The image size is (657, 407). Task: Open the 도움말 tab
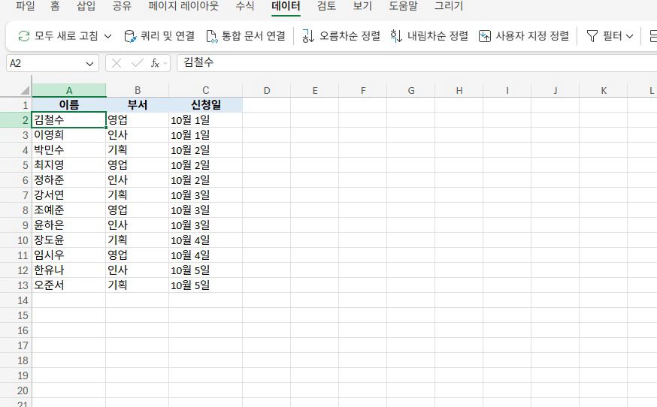tap(403, 6)
